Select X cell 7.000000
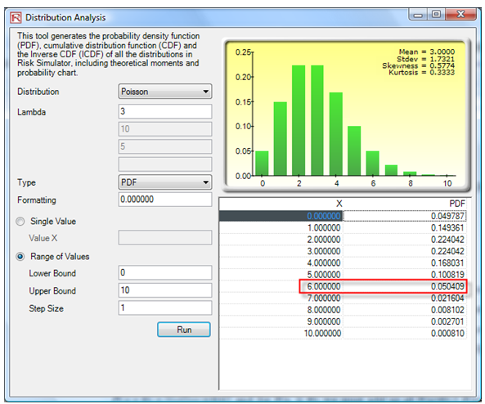 (281, 299)
